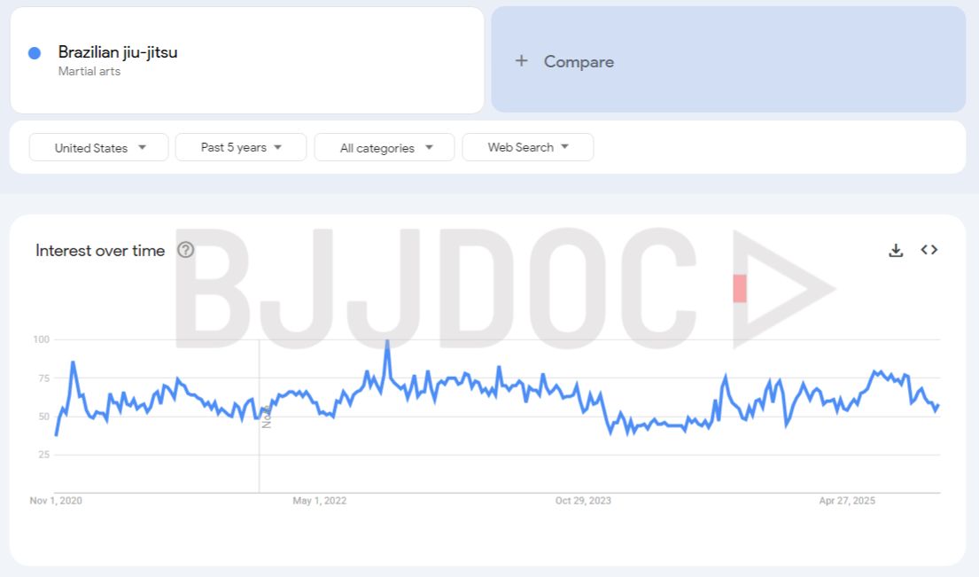Image resolution: width=979 pixels, height=577 pixels.
Task: Click the Apr 27, 2025 date label
Action: tap(847, 501)
